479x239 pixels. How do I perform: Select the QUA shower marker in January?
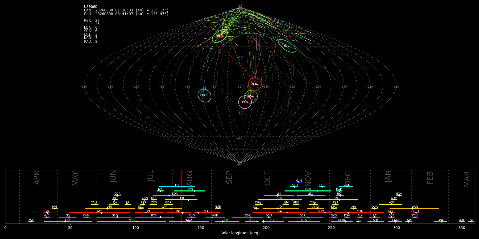[374, 208]
